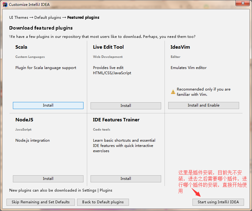
Task: Click Skip Remaining and Set Defaults
Action: coord(41,202)
